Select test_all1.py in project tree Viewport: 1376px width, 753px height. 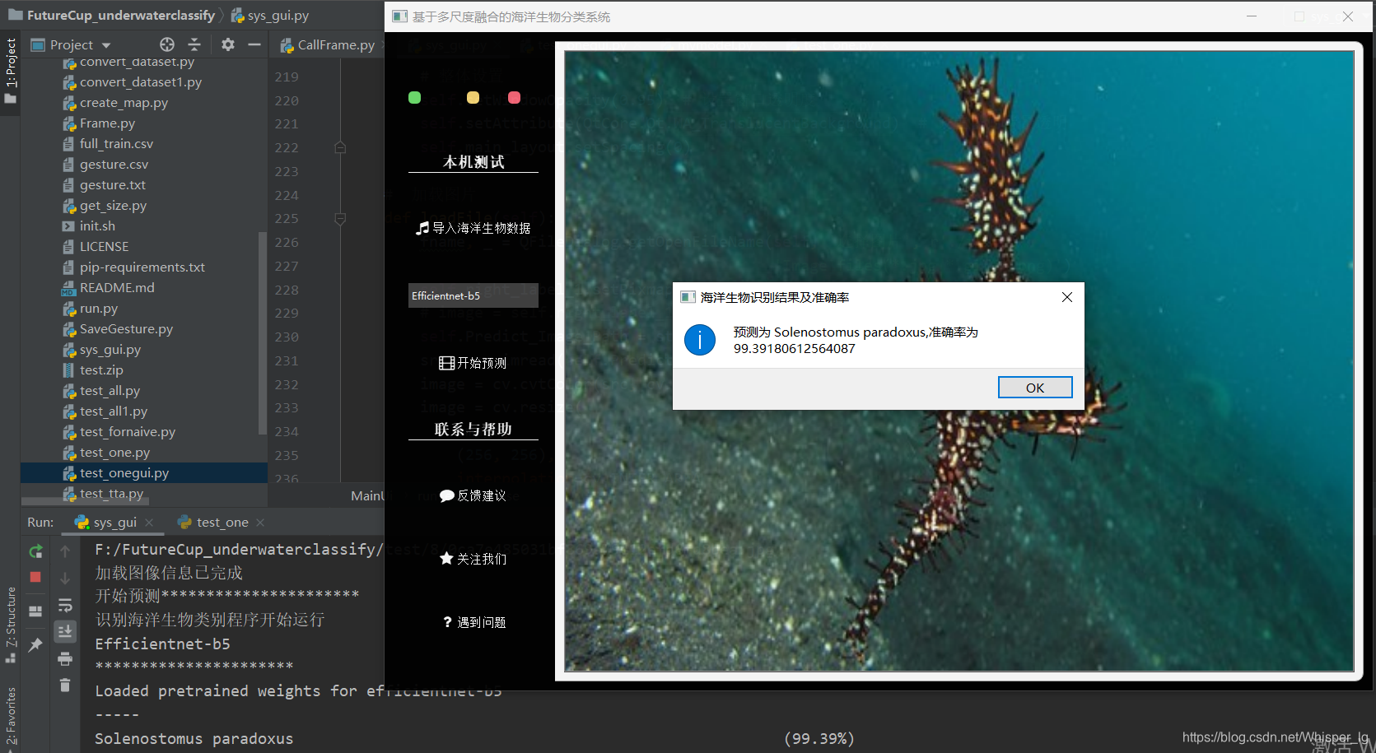tap(114, 411)
